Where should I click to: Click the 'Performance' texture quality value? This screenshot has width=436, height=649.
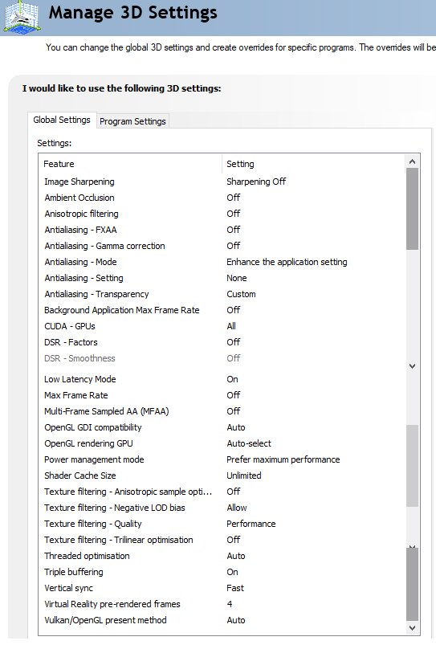click(x=251, y=524)
